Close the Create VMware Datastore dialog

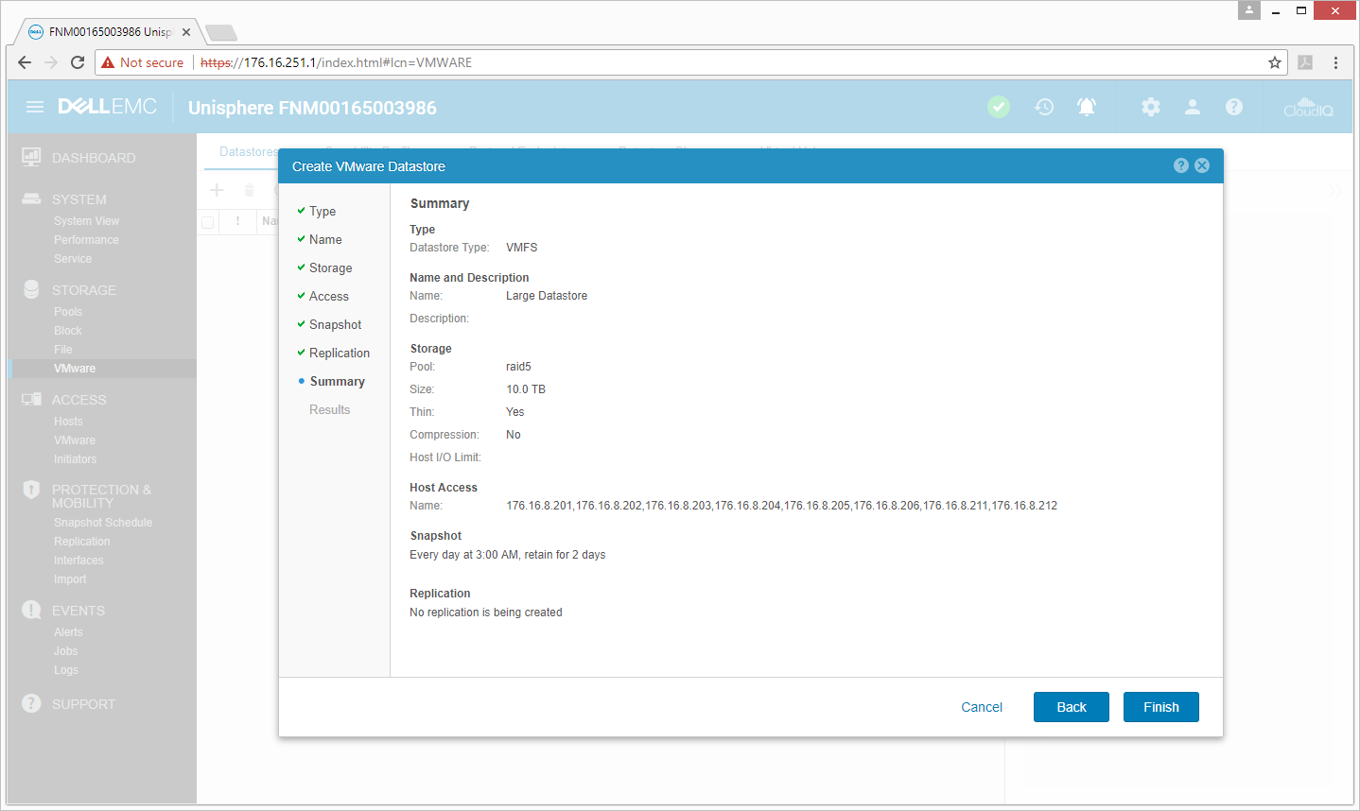point(1202,165)
